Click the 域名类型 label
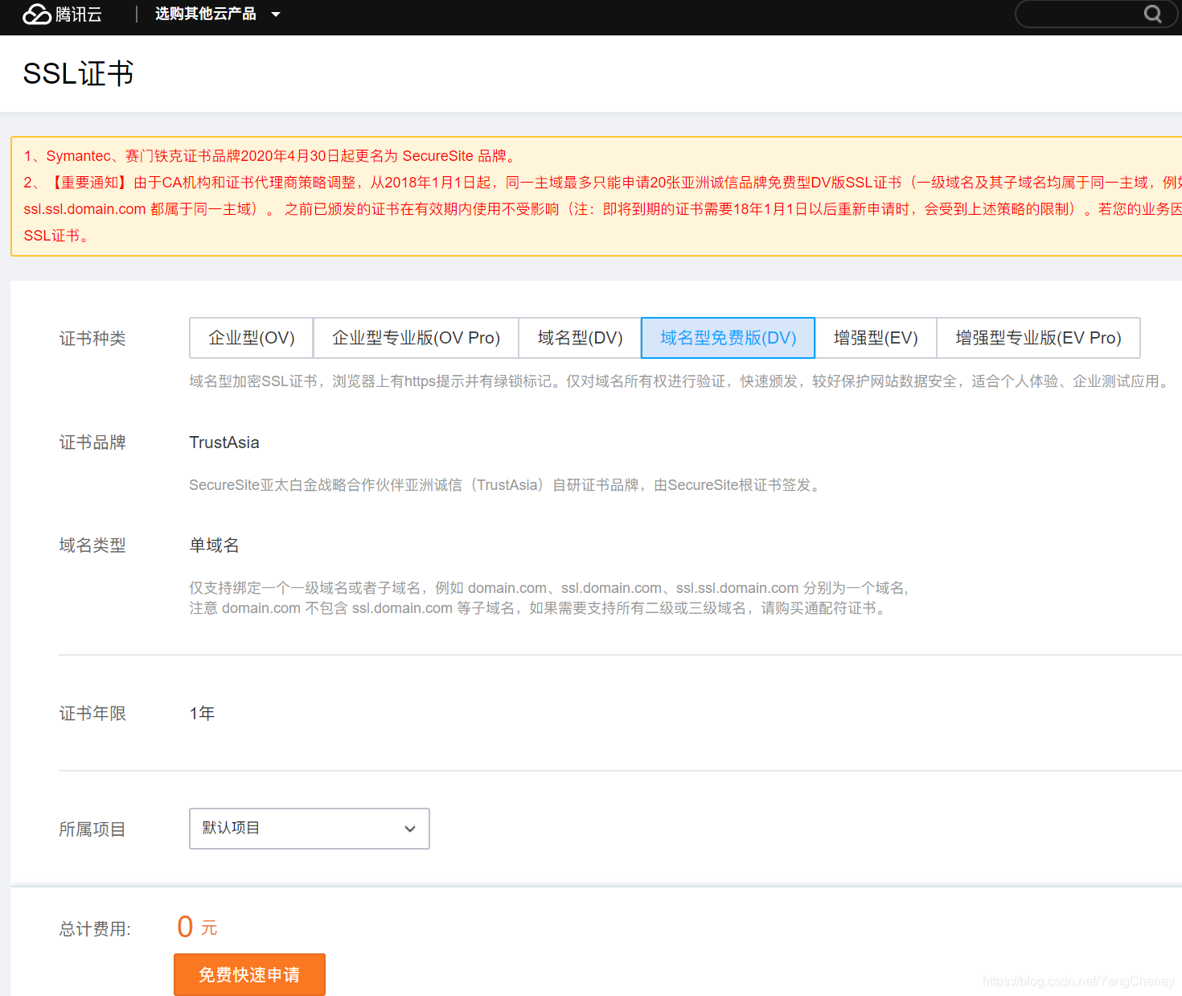Screen dimensions: 1182x996 92,545
